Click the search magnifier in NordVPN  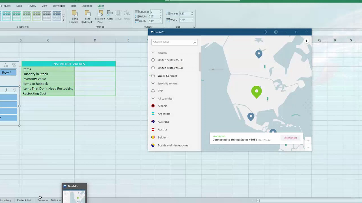(195, 42)
